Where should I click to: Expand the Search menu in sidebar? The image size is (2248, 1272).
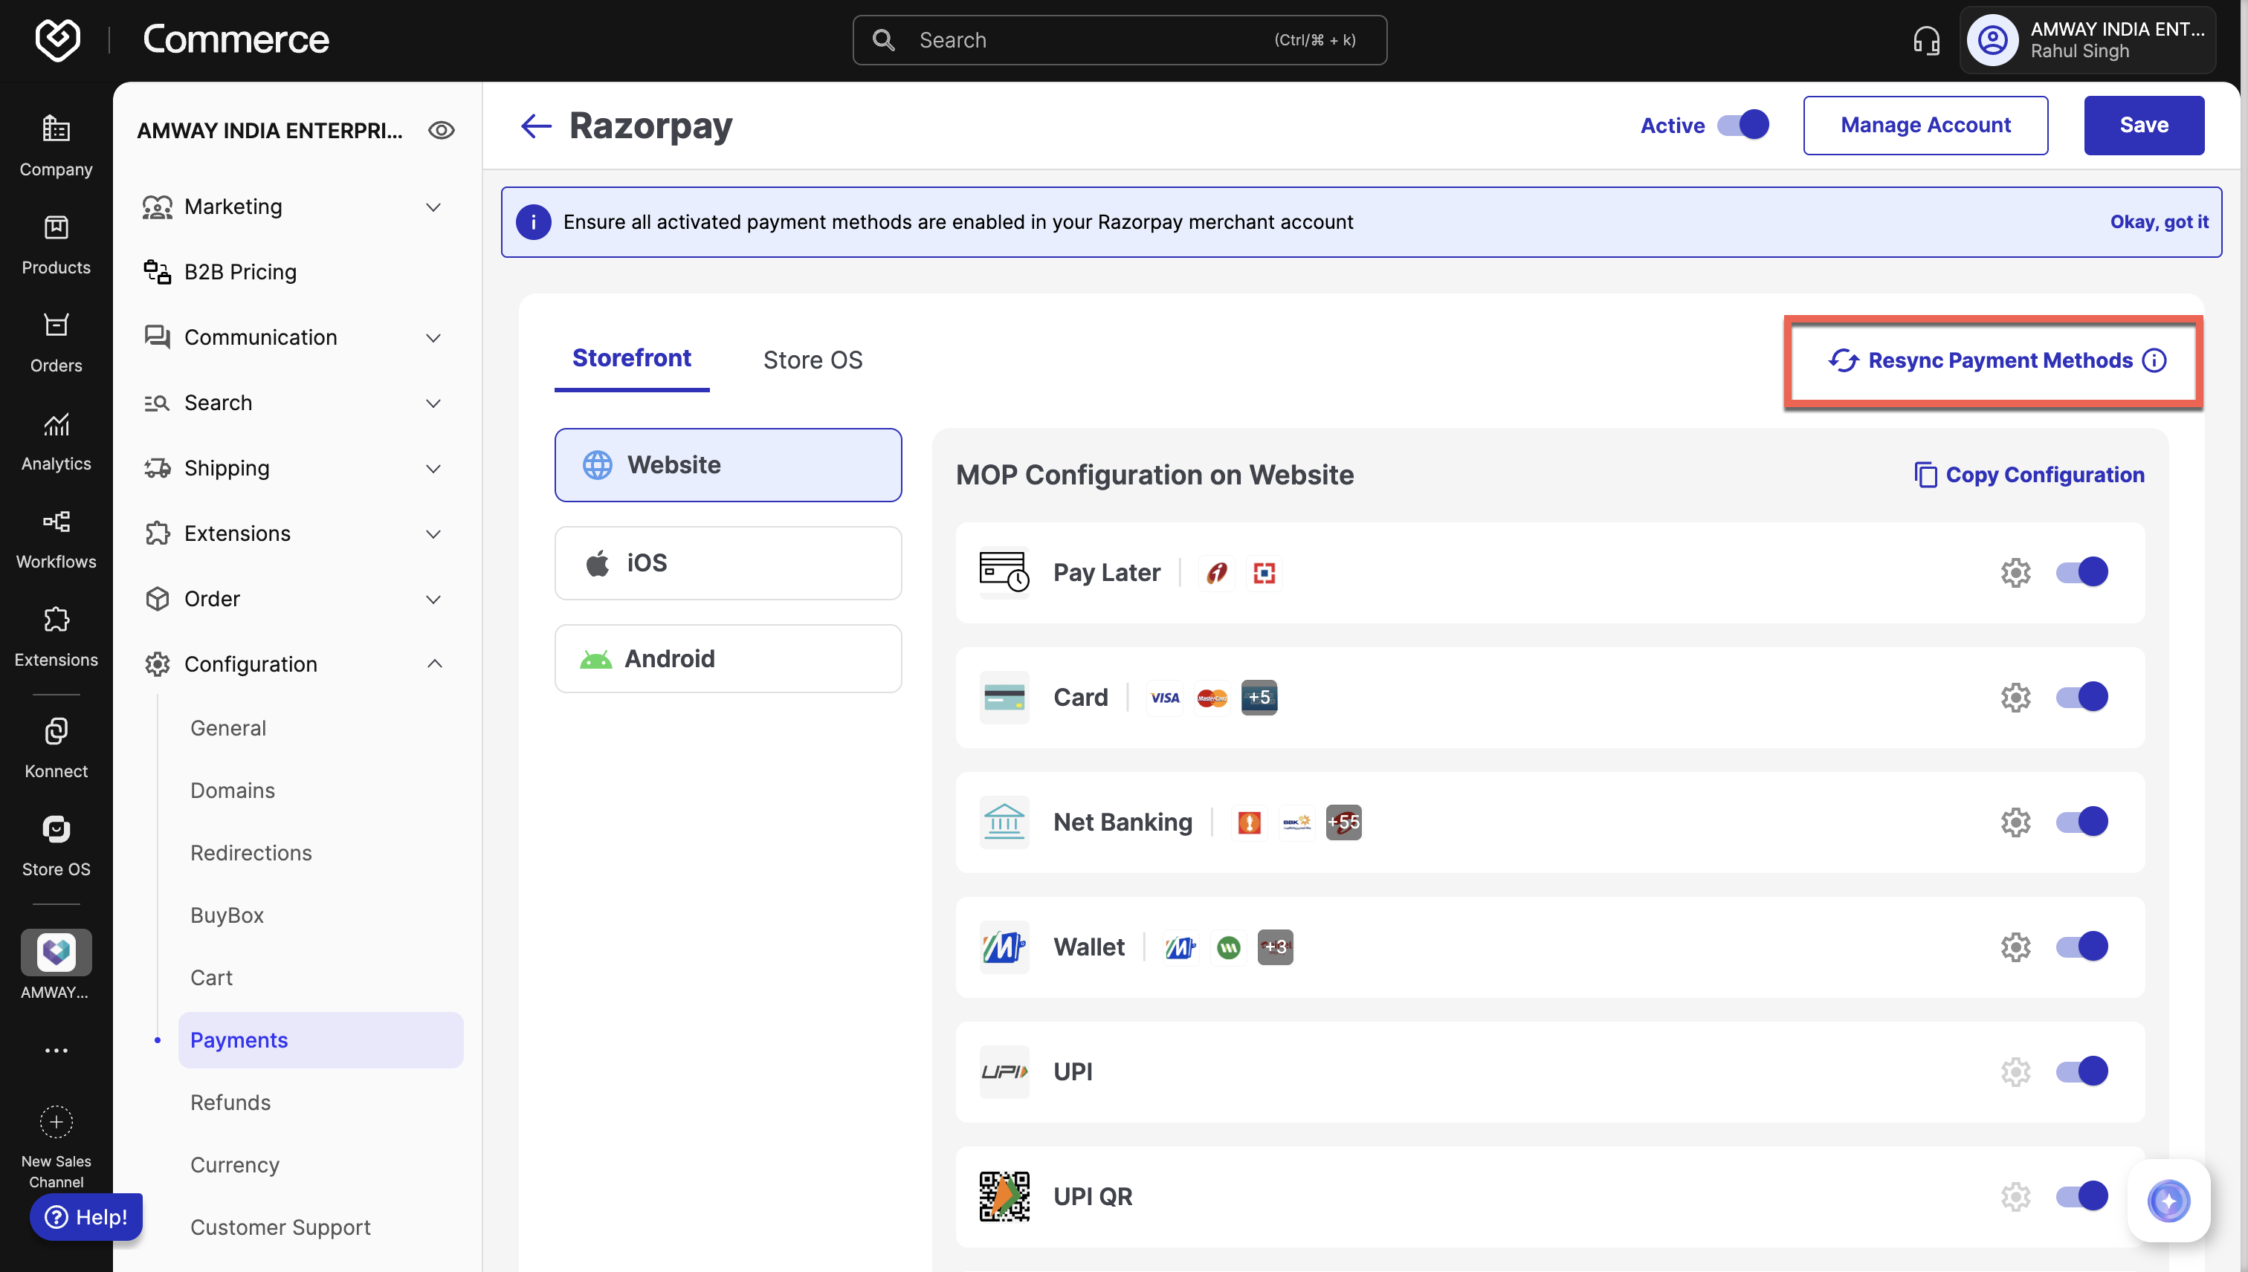pyautogui.click(x=293, y=403)
